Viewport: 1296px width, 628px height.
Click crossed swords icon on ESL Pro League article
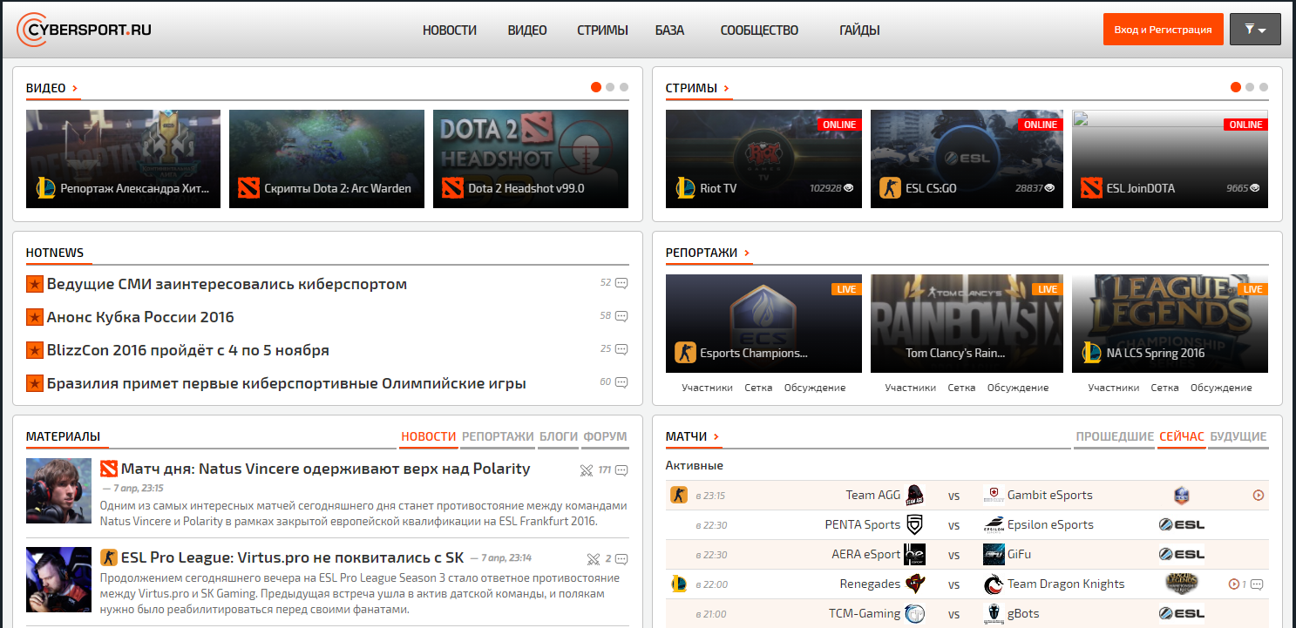[x=594, y=559]
